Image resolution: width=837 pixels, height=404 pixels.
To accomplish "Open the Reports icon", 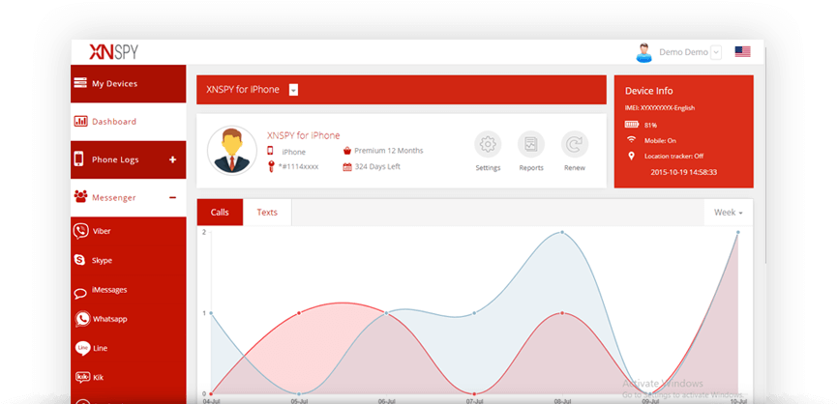I will [x=531, y=145].
